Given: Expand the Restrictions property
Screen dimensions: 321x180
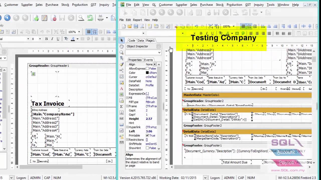Looking at the screenshot, I should [127, 140].
